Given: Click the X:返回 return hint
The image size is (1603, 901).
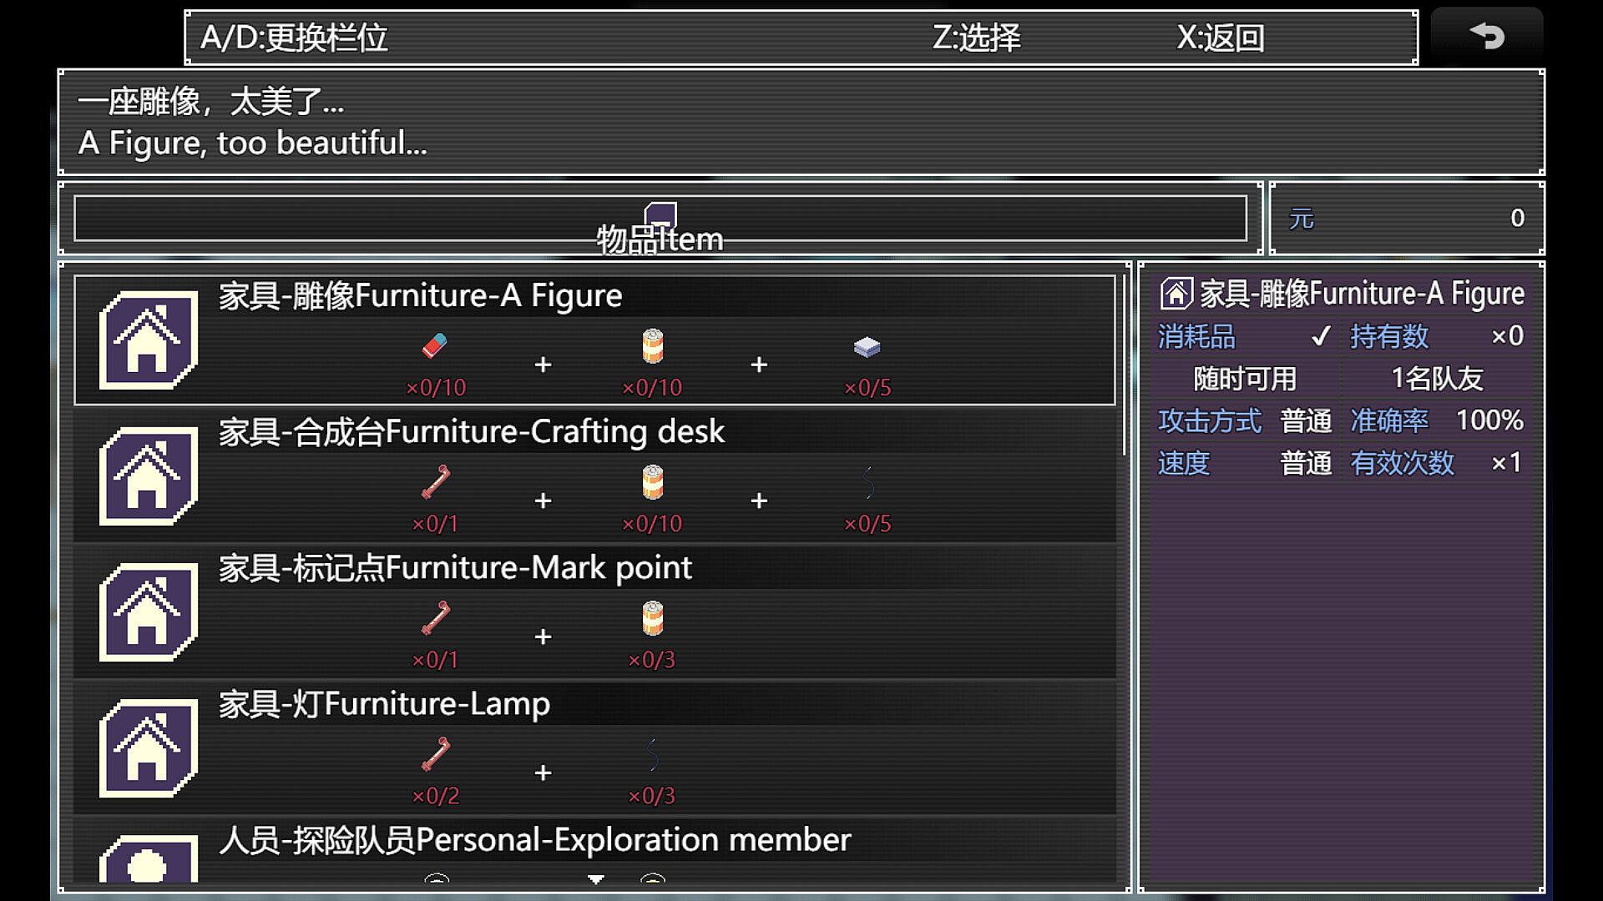Looking at the screenshot, I should [x=1221, y=38].
